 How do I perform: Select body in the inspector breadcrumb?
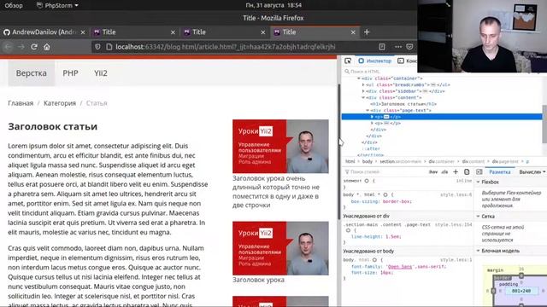point(367,161)
